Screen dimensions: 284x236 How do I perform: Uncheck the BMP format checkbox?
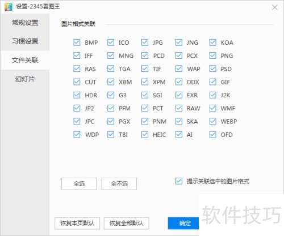point(77,42)
